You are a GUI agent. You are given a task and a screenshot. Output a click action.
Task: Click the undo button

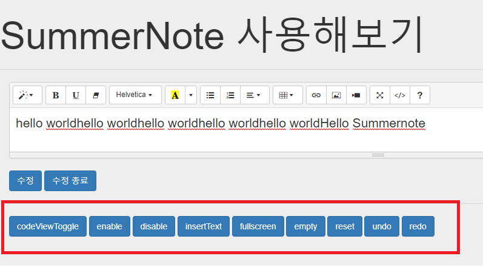coord(382,226)
